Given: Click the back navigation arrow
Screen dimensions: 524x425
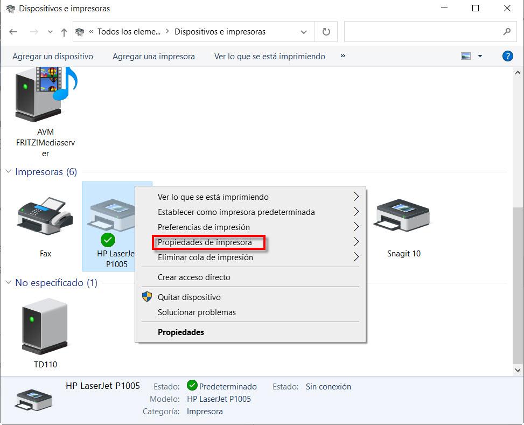Looking at the screenshot, I should click(13, 32).
